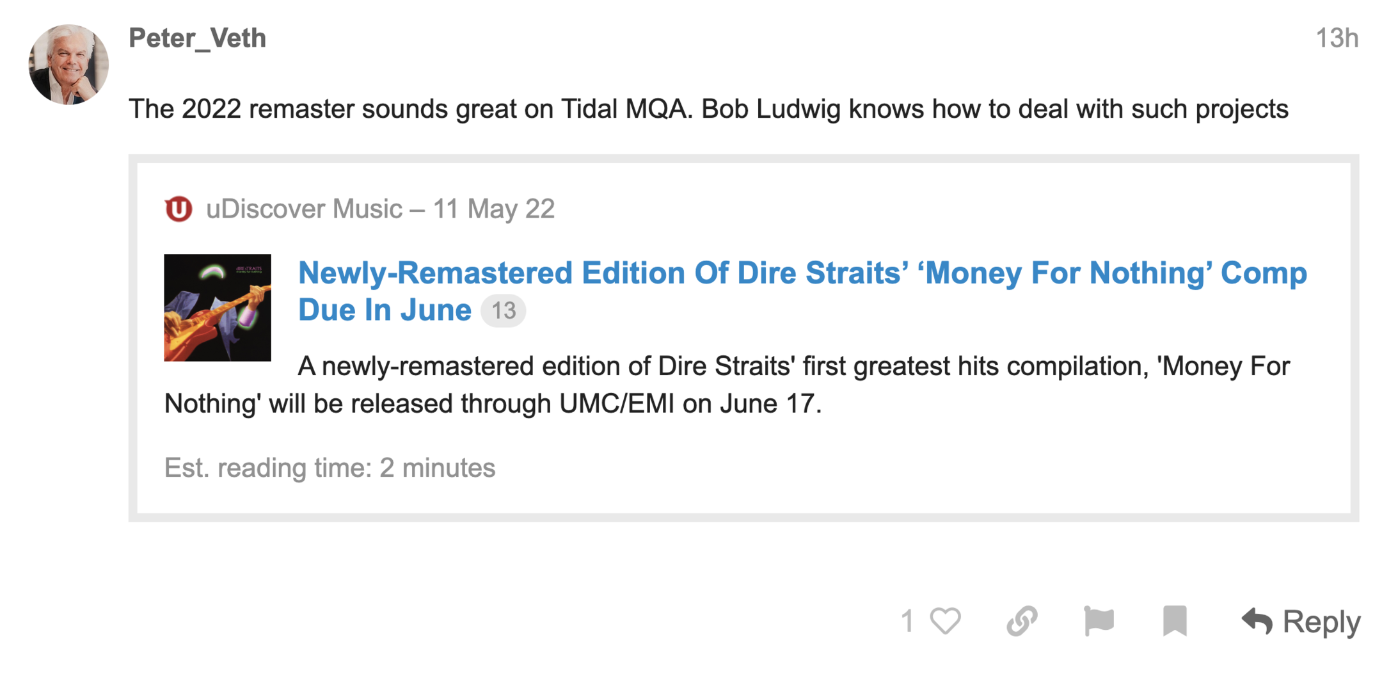Click the Reply arrow icon
The width and height of the screenshot is (1382, 674).
(x=1257, y=622)
